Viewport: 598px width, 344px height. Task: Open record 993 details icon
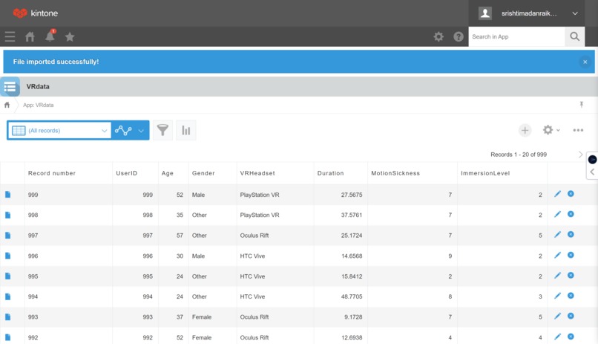7,317
